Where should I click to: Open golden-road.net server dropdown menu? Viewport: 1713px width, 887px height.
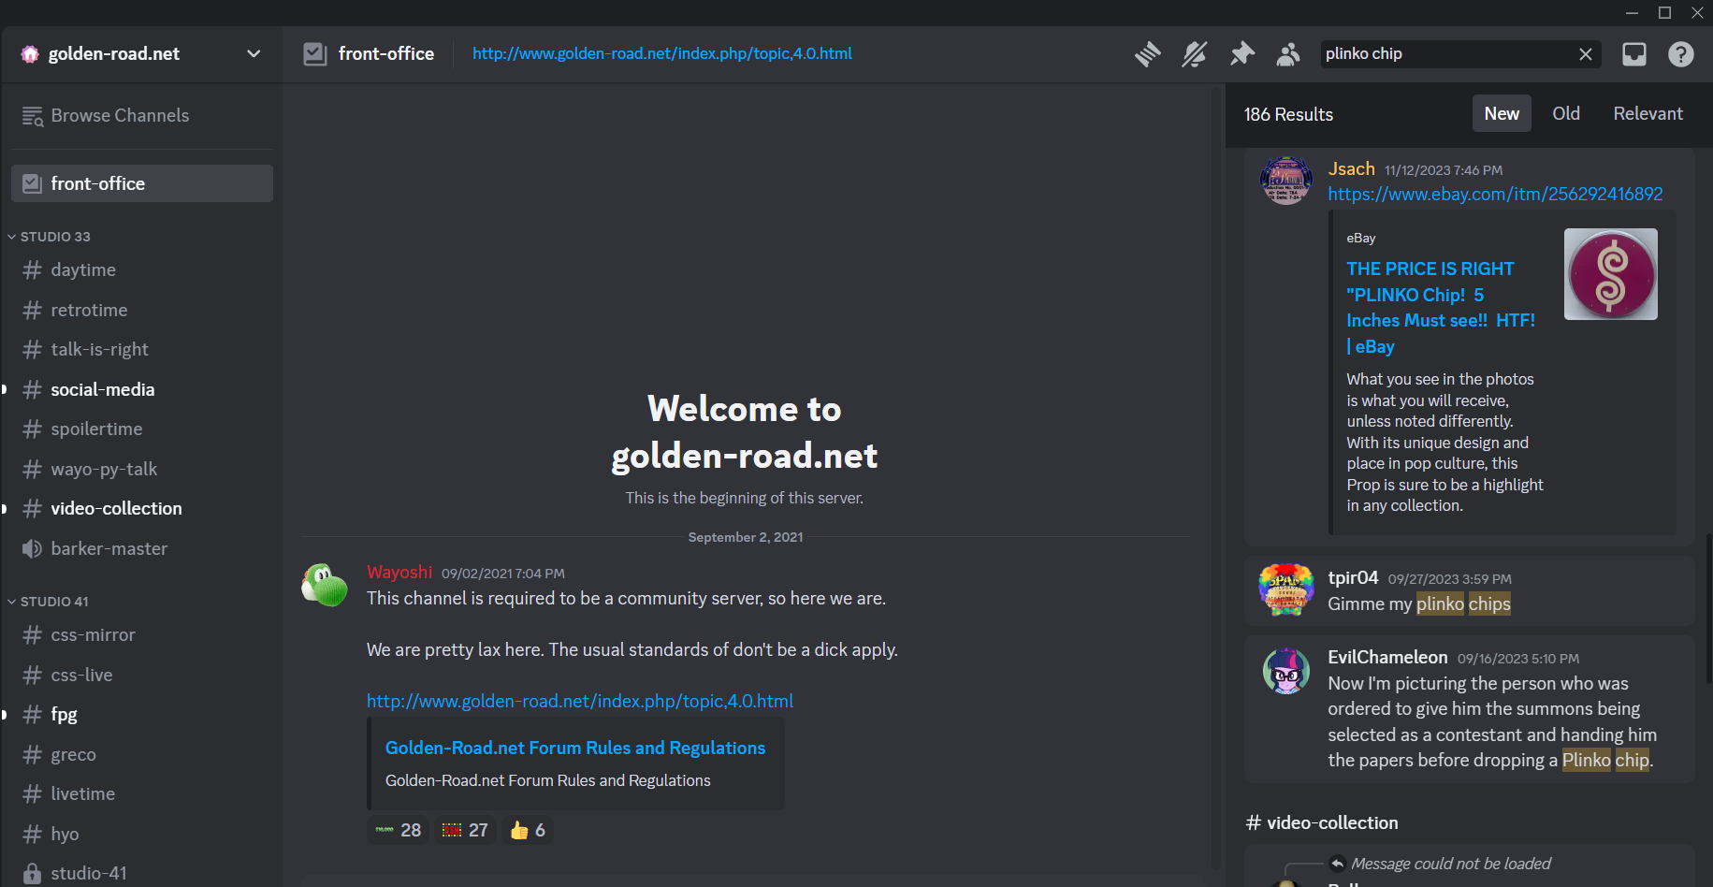[253, 54]
